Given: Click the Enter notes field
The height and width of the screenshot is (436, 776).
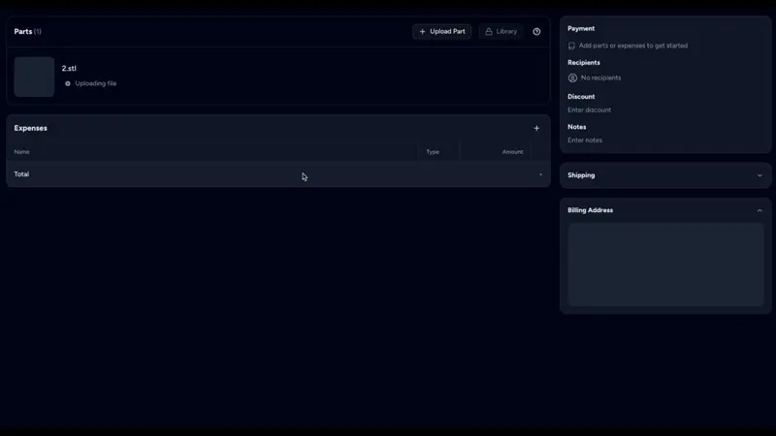Looking at the screenshot, I should pos(585,140).
